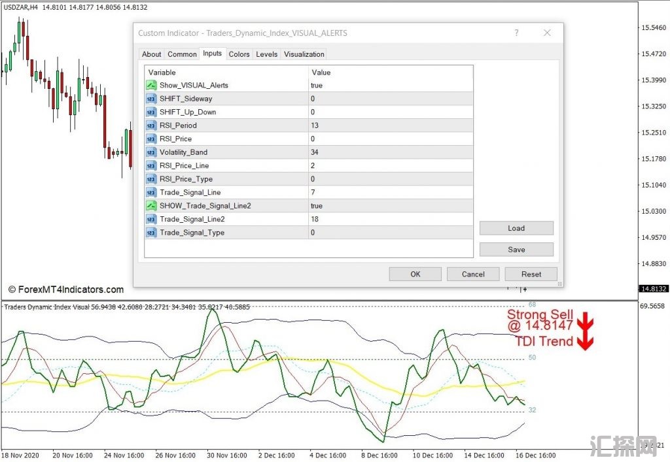
Task: Select the SHOW_Trade_Signal_Line2 true value
Action: tap(317, 206)
